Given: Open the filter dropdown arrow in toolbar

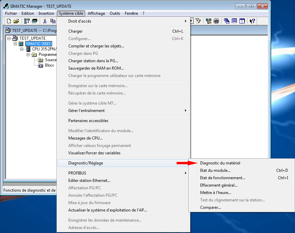Looking at the screenshot, I should click(191, 21).
